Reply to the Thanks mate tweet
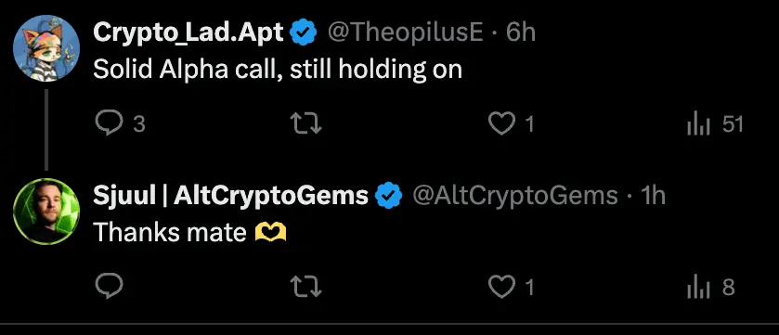779x335 pixels. click(109, 287)
